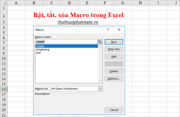Cancel the Macro dialog
180x117 pixels.
pos(114,110)
